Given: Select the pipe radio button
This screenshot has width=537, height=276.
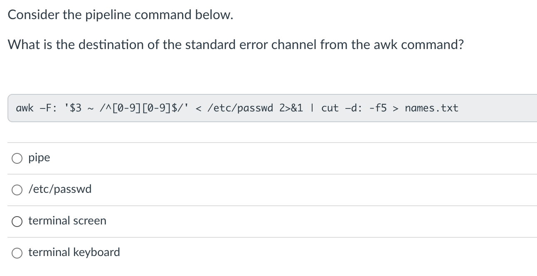Looking at the screenshot, I should (x=17, y=158).
